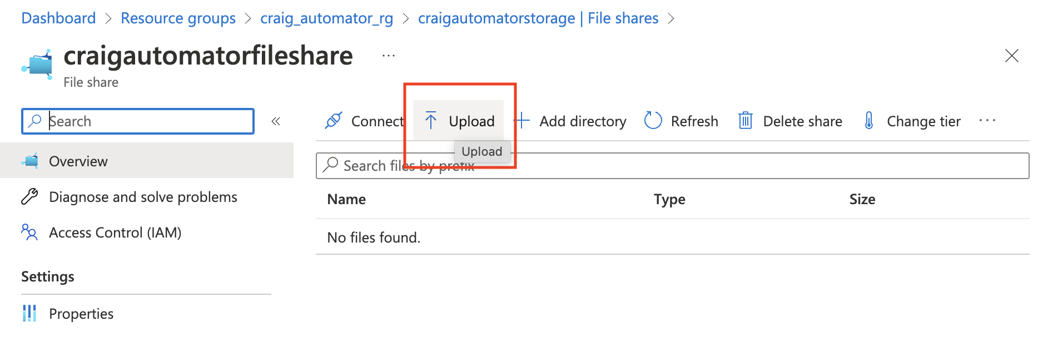
Task: Click the Upload arrow icon
Action: [x=431, y=120]
